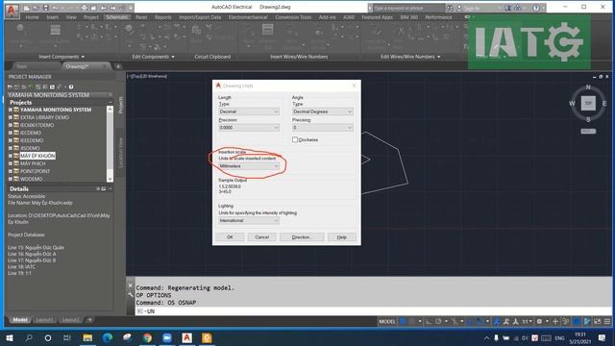This screenshot has width=615, height=346.
Task: Expand the Edit Components panel arrow
Action: pyautogui.click(x=173, y=57)
